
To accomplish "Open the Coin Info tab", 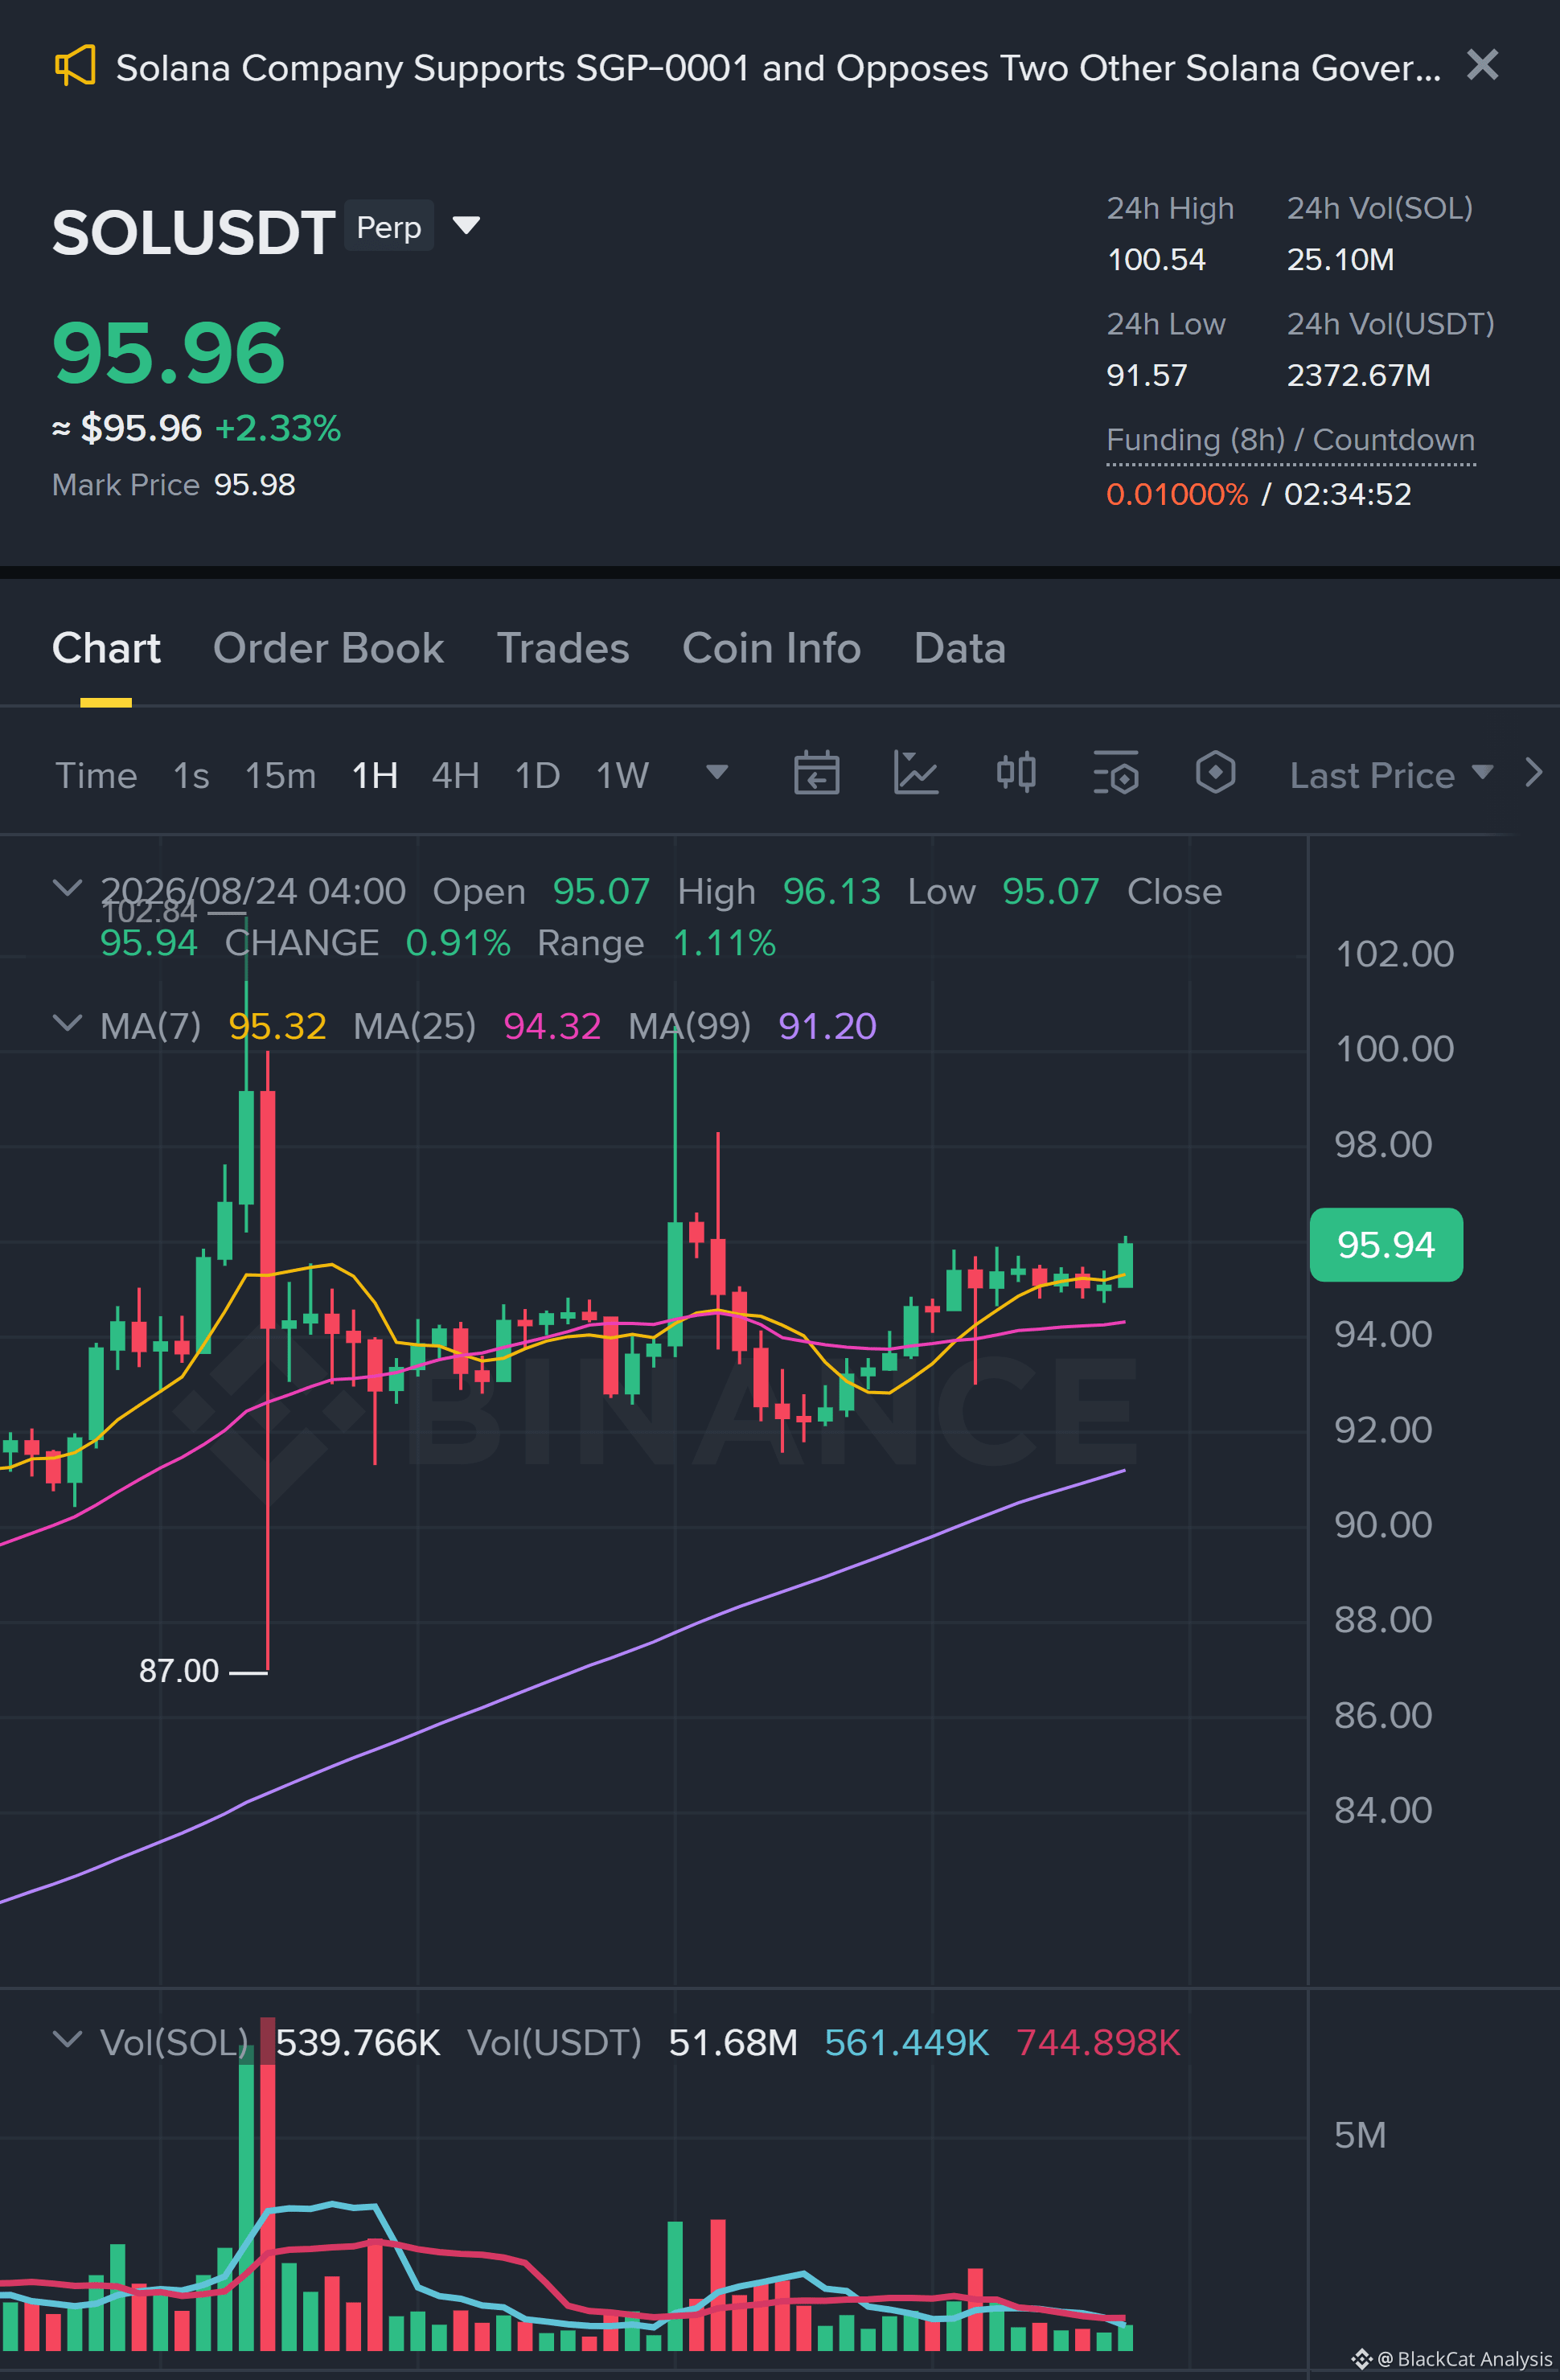I will (771, 648).
